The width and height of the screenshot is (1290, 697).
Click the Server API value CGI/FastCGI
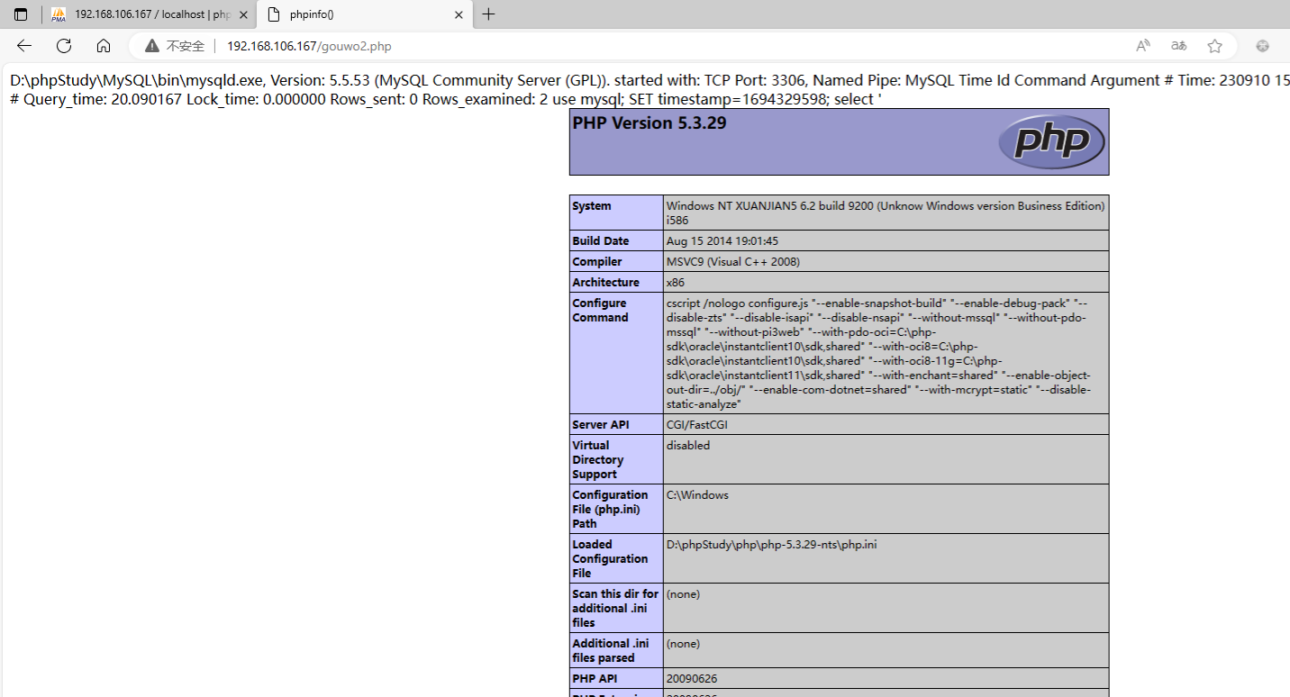click(x=697, y=425)
